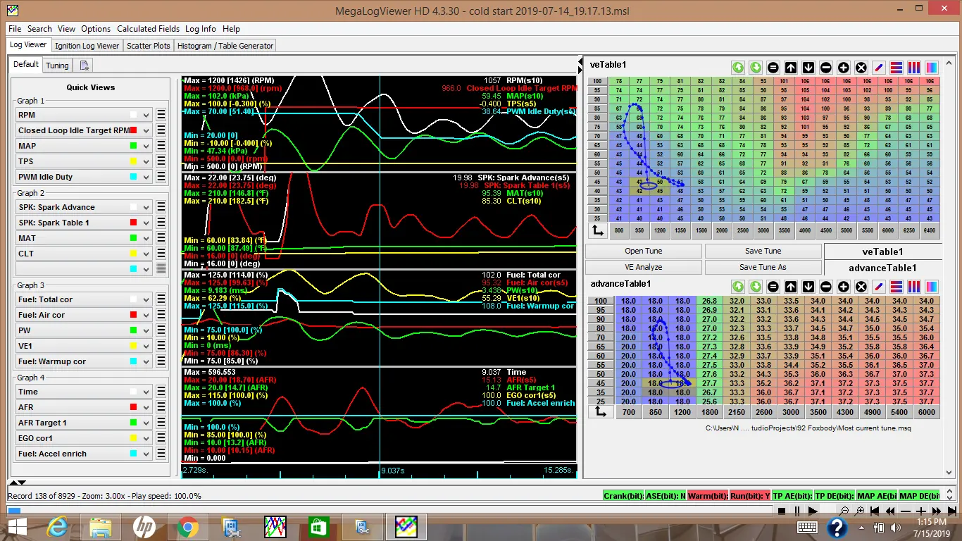This screenshot has width=962, height=541.
Task: Click the Open Tune button
Action: click(x=643, y=251)
